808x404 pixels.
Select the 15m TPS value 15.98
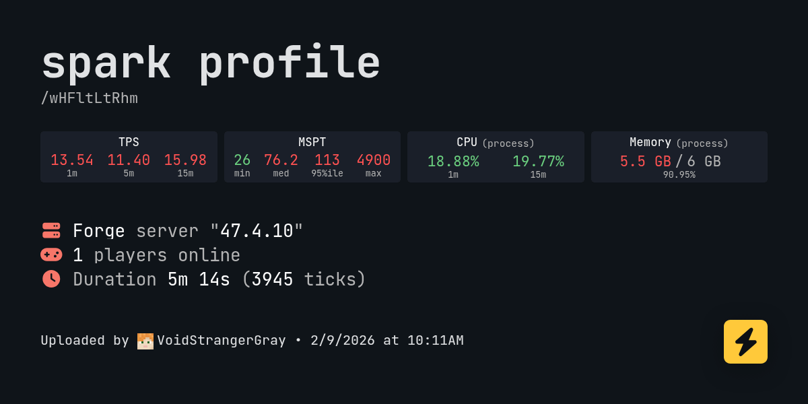185,160
